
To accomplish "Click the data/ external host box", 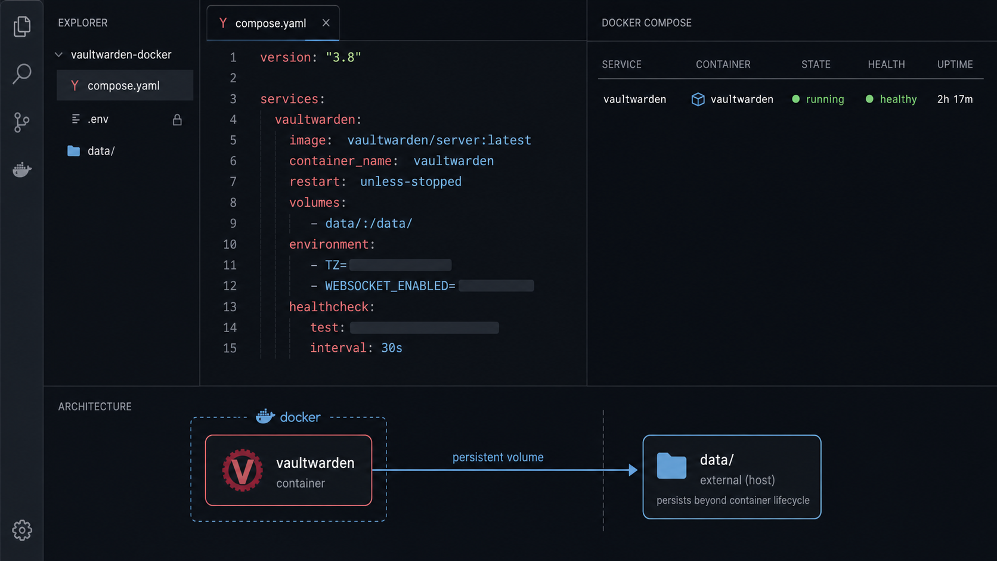I will point(732,477).
